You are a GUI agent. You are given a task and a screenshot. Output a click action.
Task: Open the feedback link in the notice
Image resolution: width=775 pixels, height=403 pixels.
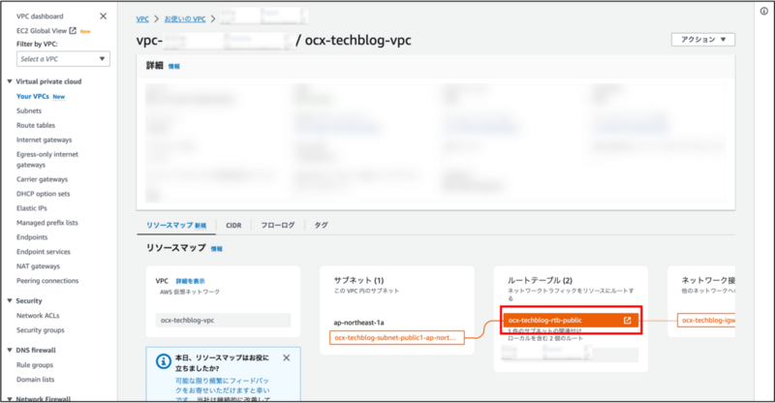tap(223, 389)
